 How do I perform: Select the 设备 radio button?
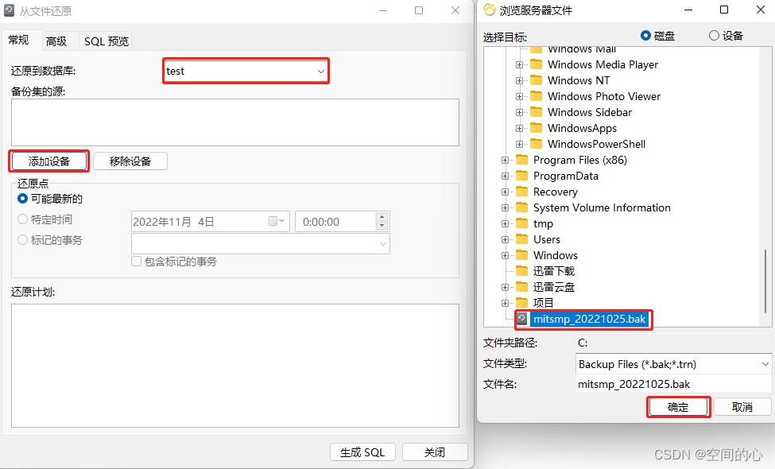point(714,36)
